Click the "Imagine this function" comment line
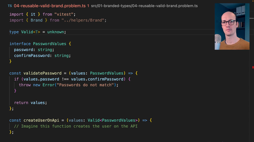The width and height of the screenshot is (254, 142). 76,126
